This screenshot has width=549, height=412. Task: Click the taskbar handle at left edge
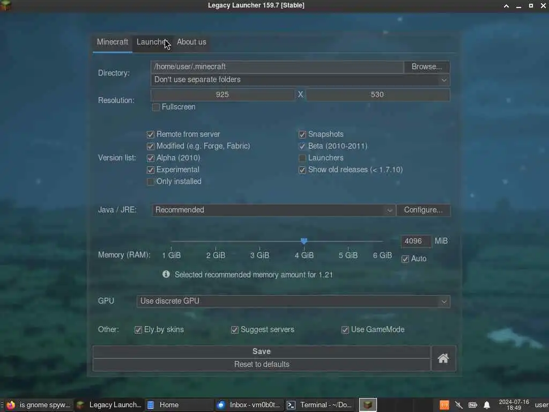point(2,404)
